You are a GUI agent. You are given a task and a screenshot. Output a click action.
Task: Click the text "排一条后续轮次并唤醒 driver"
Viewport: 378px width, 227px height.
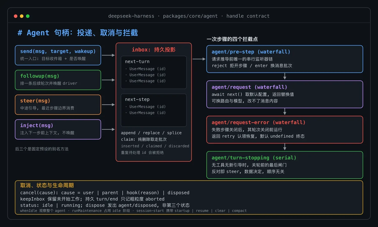[x=49, y=83]
